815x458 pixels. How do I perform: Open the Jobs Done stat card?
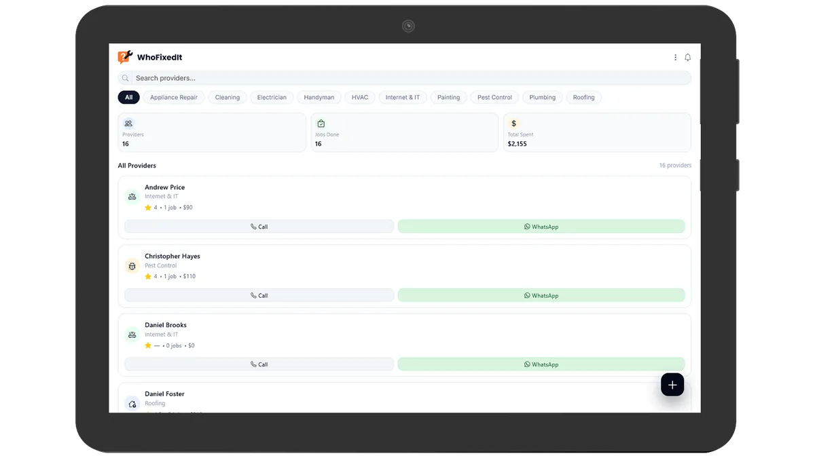[x=405, y=132]
